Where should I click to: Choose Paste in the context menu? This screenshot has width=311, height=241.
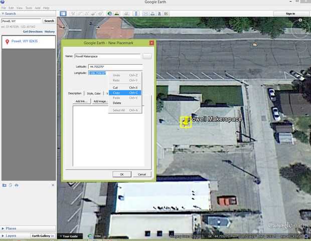click(x=125, y=98)
